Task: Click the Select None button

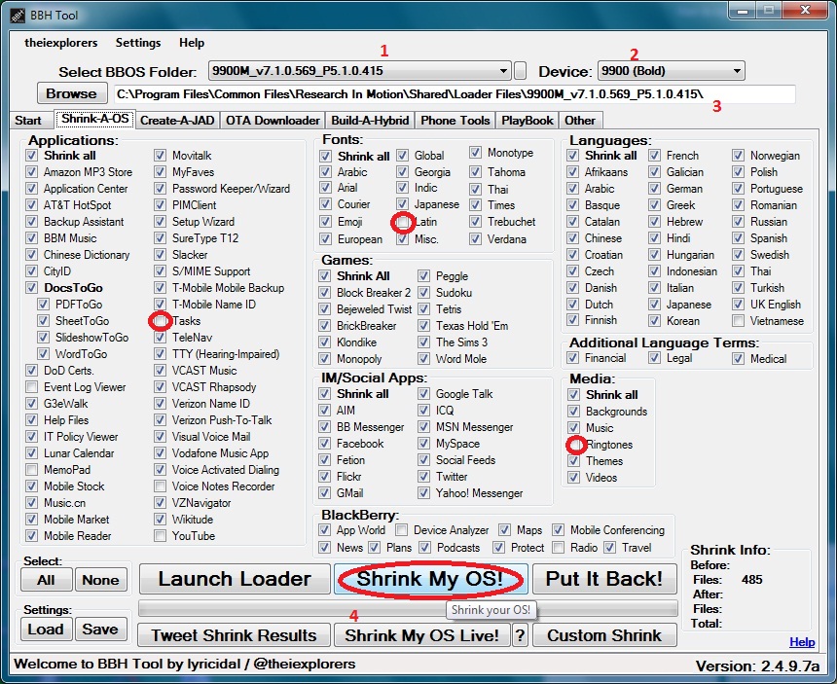Action: point(101,580)
